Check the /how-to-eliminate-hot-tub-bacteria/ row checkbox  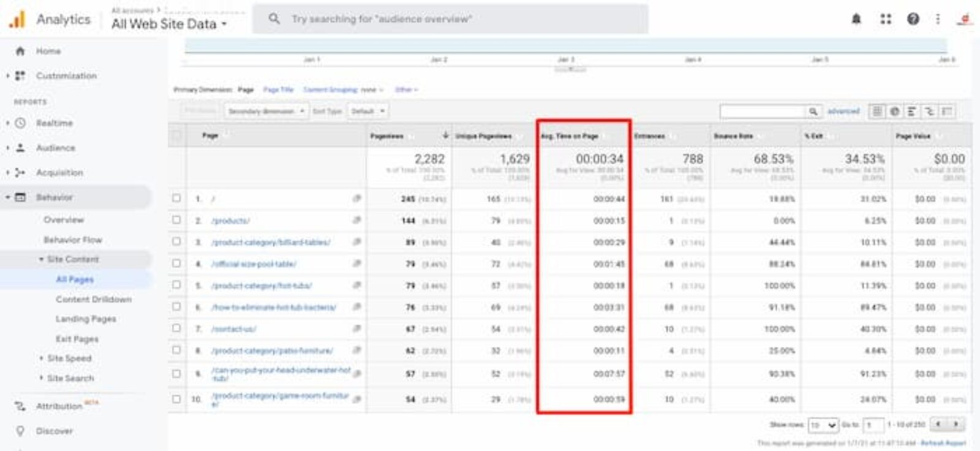[x=176, y=306]
